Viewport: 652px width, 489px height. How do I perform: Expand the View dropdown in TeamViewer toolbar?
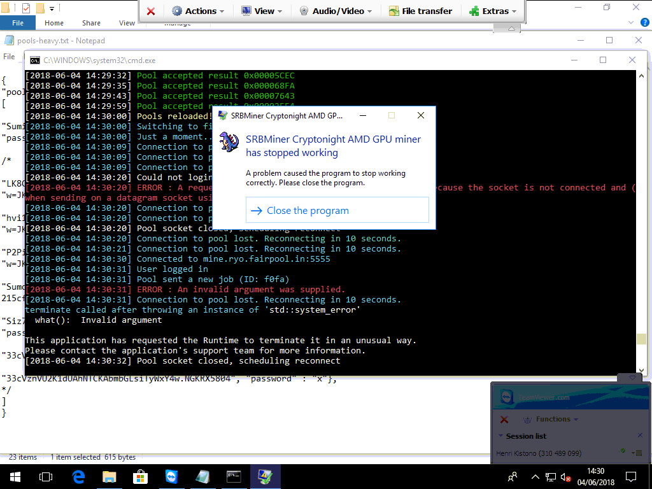[x=262, y=11]
